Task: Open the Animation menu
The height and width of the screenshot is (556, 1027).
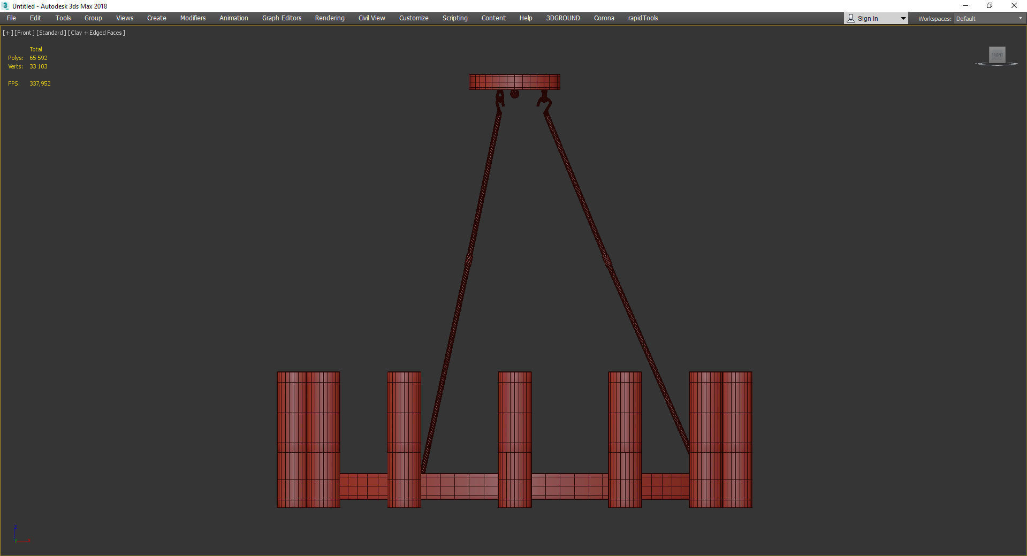Action: pos(234,18)
